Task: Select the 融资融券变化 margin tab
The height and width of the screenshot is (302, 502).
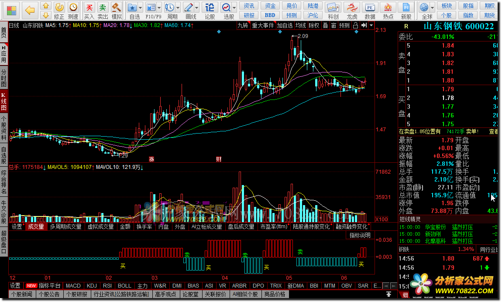Action: (352, 226)
